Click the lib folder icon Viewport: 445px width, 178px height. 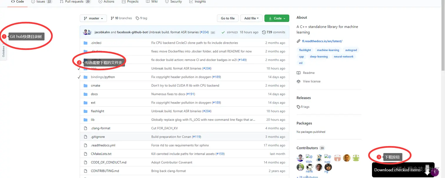pos(86,120)
